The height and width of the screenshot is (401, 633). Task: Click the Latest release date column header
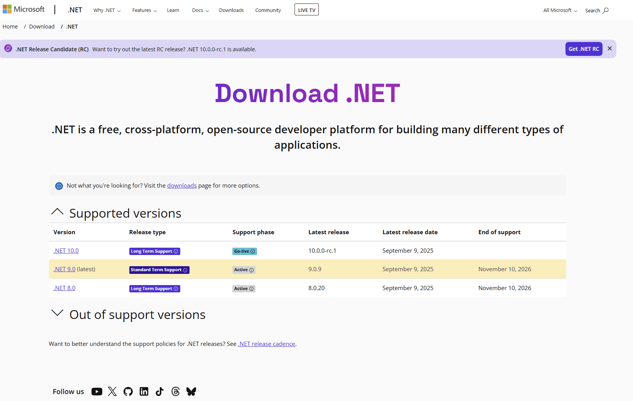[410, 232]
